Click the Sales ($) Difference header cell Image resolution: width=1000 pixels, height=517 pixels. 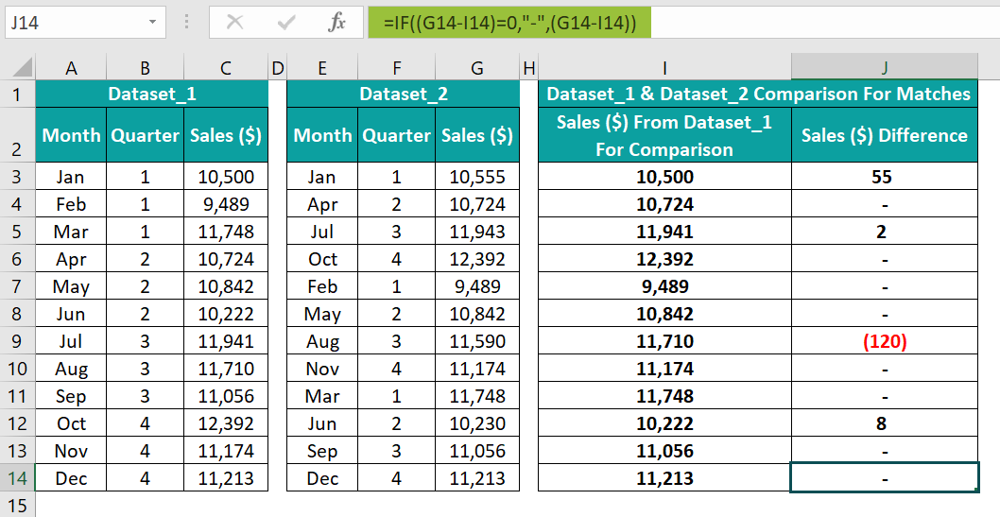[x=885, y=134]
